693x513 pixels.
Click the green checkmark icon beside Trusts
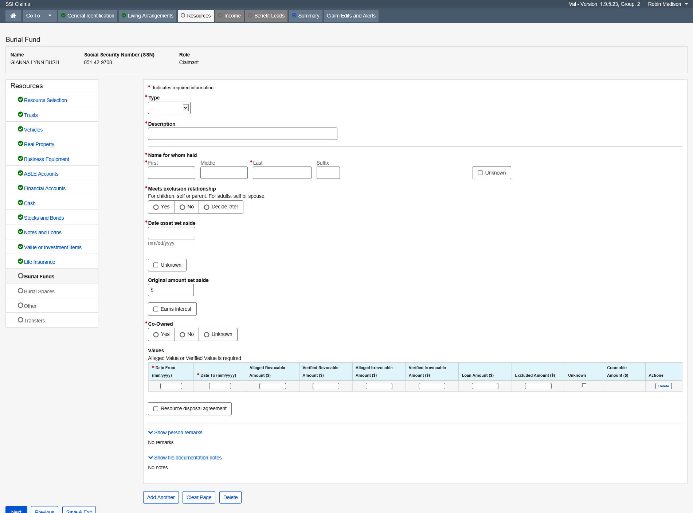(20, 114)
